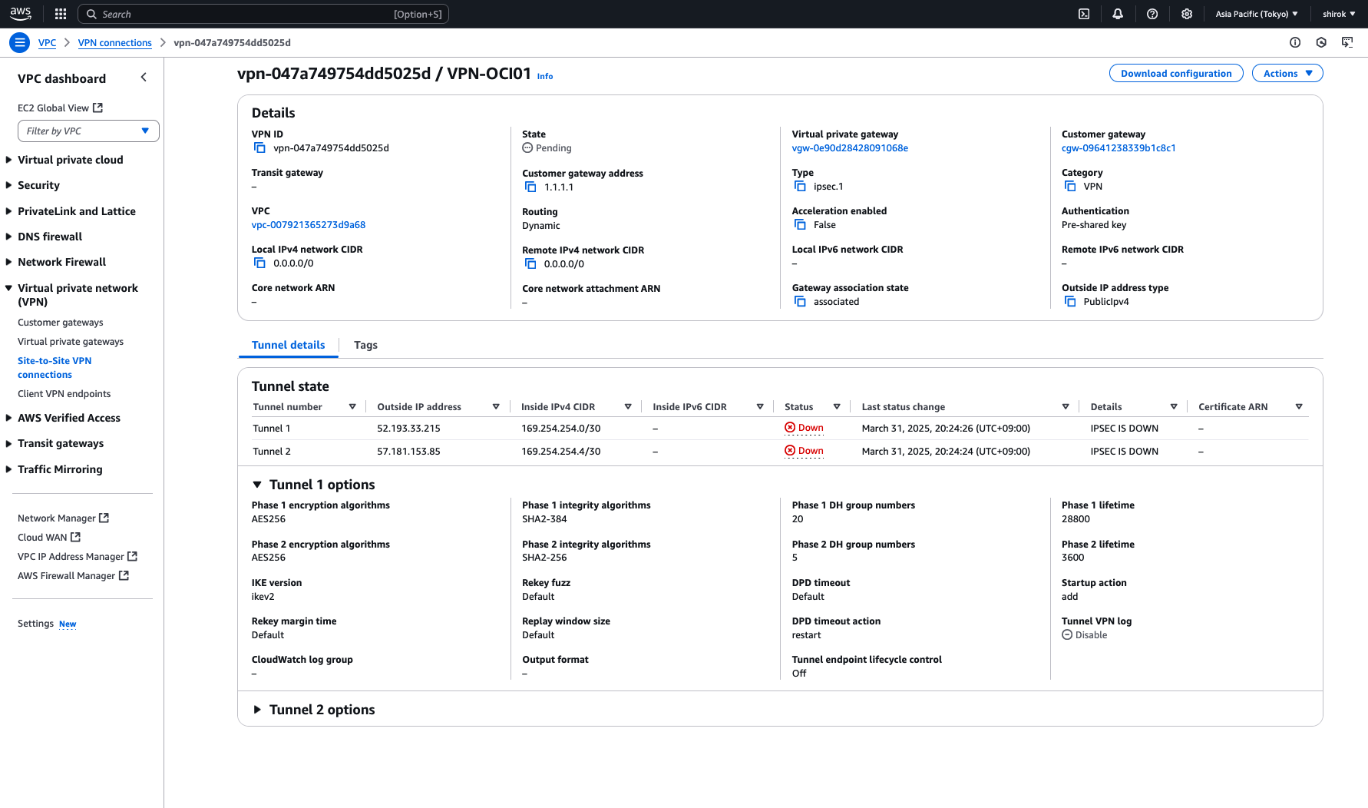Open the notifications bell
1368x808 pixels.
[1118, 14]
